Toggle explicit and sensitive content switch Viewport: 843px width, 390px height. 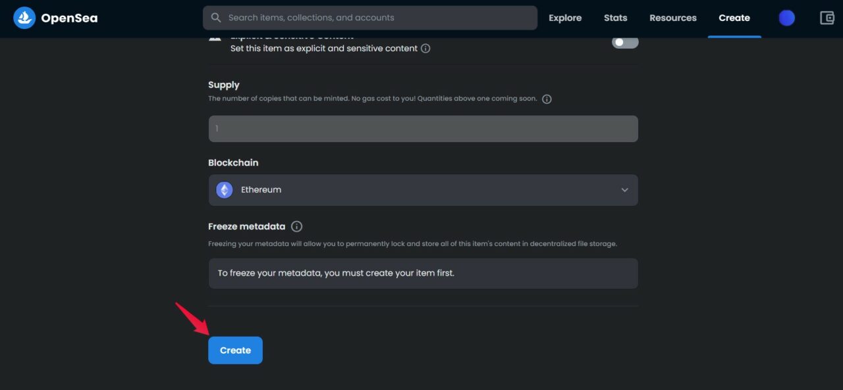tap(625, 42)
